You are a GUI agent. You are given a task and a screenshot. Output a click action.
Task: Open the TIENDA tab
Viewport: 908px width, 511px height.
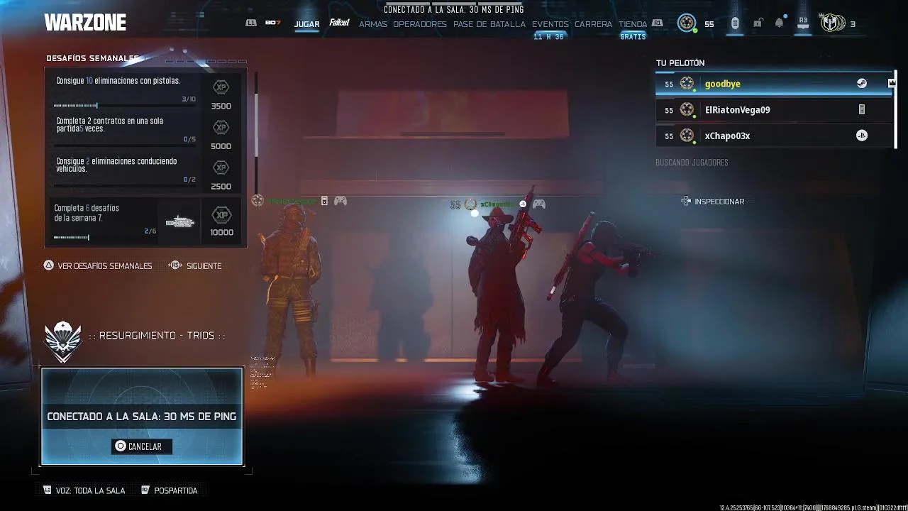(x=633, y=24)
